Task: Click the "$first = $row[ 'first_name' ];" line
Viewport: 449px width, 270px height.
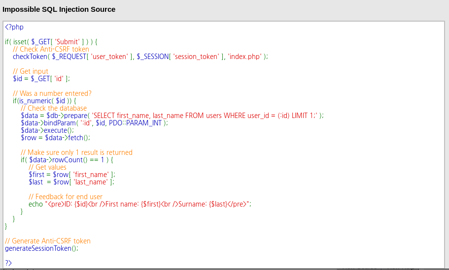Action: click(72, 175)
